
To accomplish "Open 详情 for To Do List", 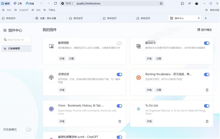I will click(x=149, y=121).
